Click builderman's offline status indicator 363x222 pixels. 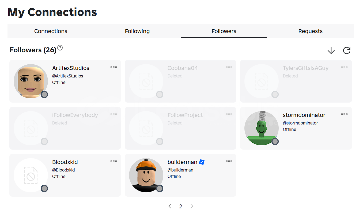click(x=160, y=188)
